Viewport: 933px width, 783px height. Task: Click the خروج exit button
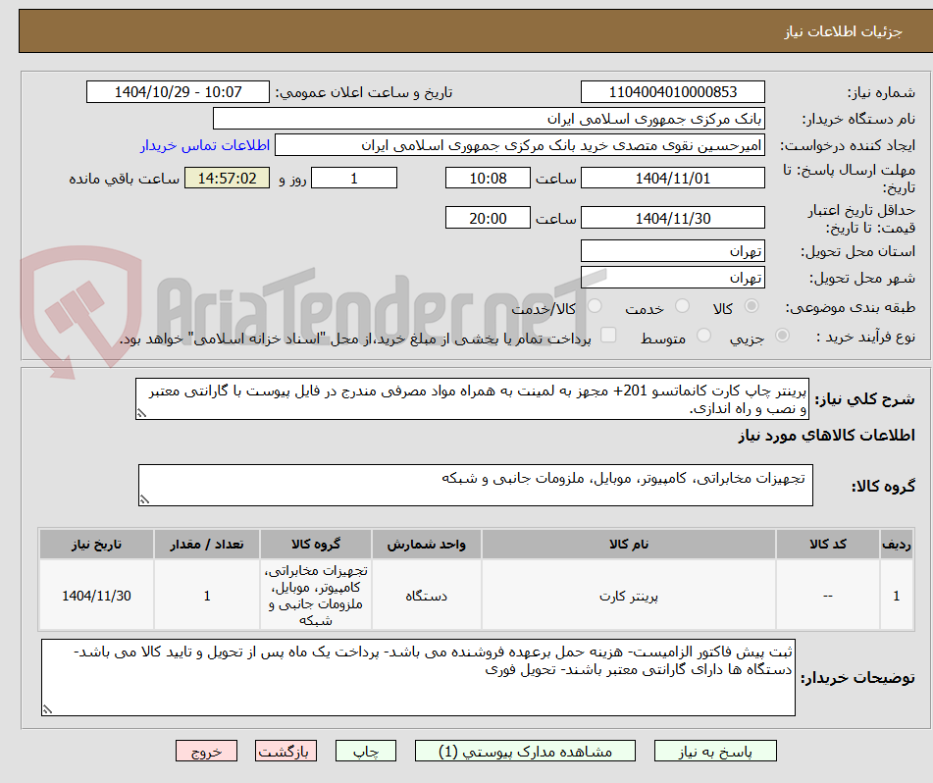(x=206, y=751)
